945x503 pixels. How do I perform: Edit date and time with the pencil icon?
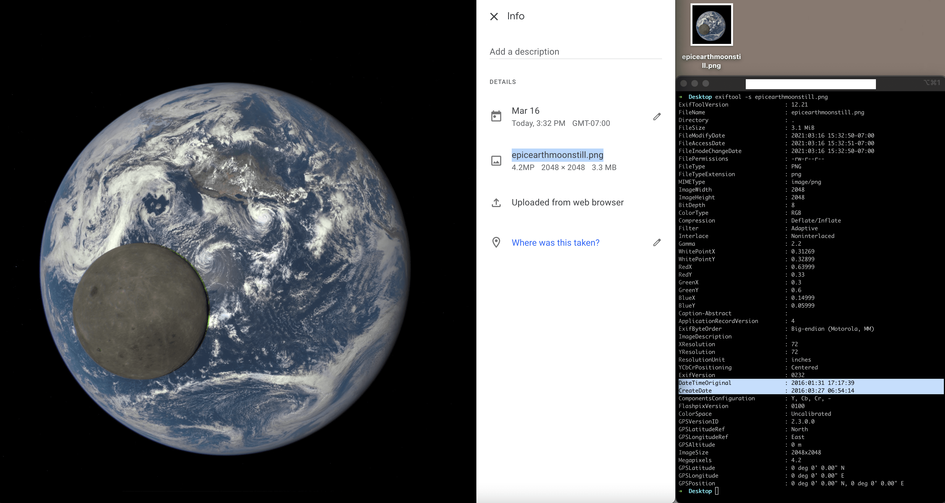tap(657, 117)
